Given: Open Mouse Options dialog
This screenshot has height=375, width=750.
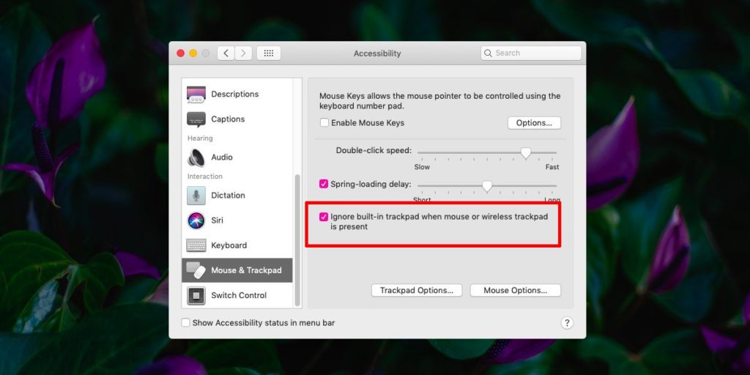Looking at the screenshot, I should tap(515, 291).
